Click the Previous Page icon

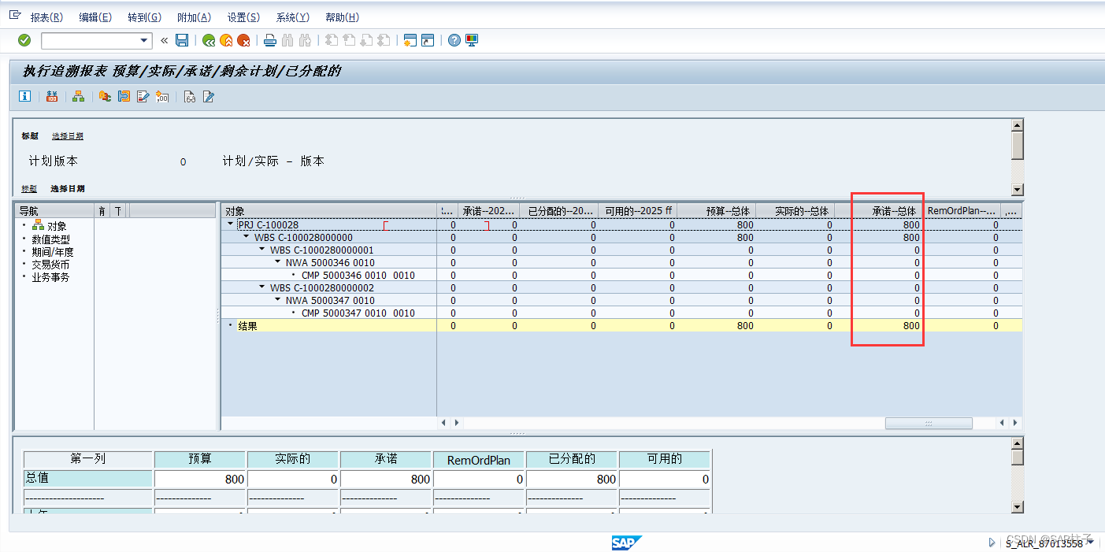point(349,40)
